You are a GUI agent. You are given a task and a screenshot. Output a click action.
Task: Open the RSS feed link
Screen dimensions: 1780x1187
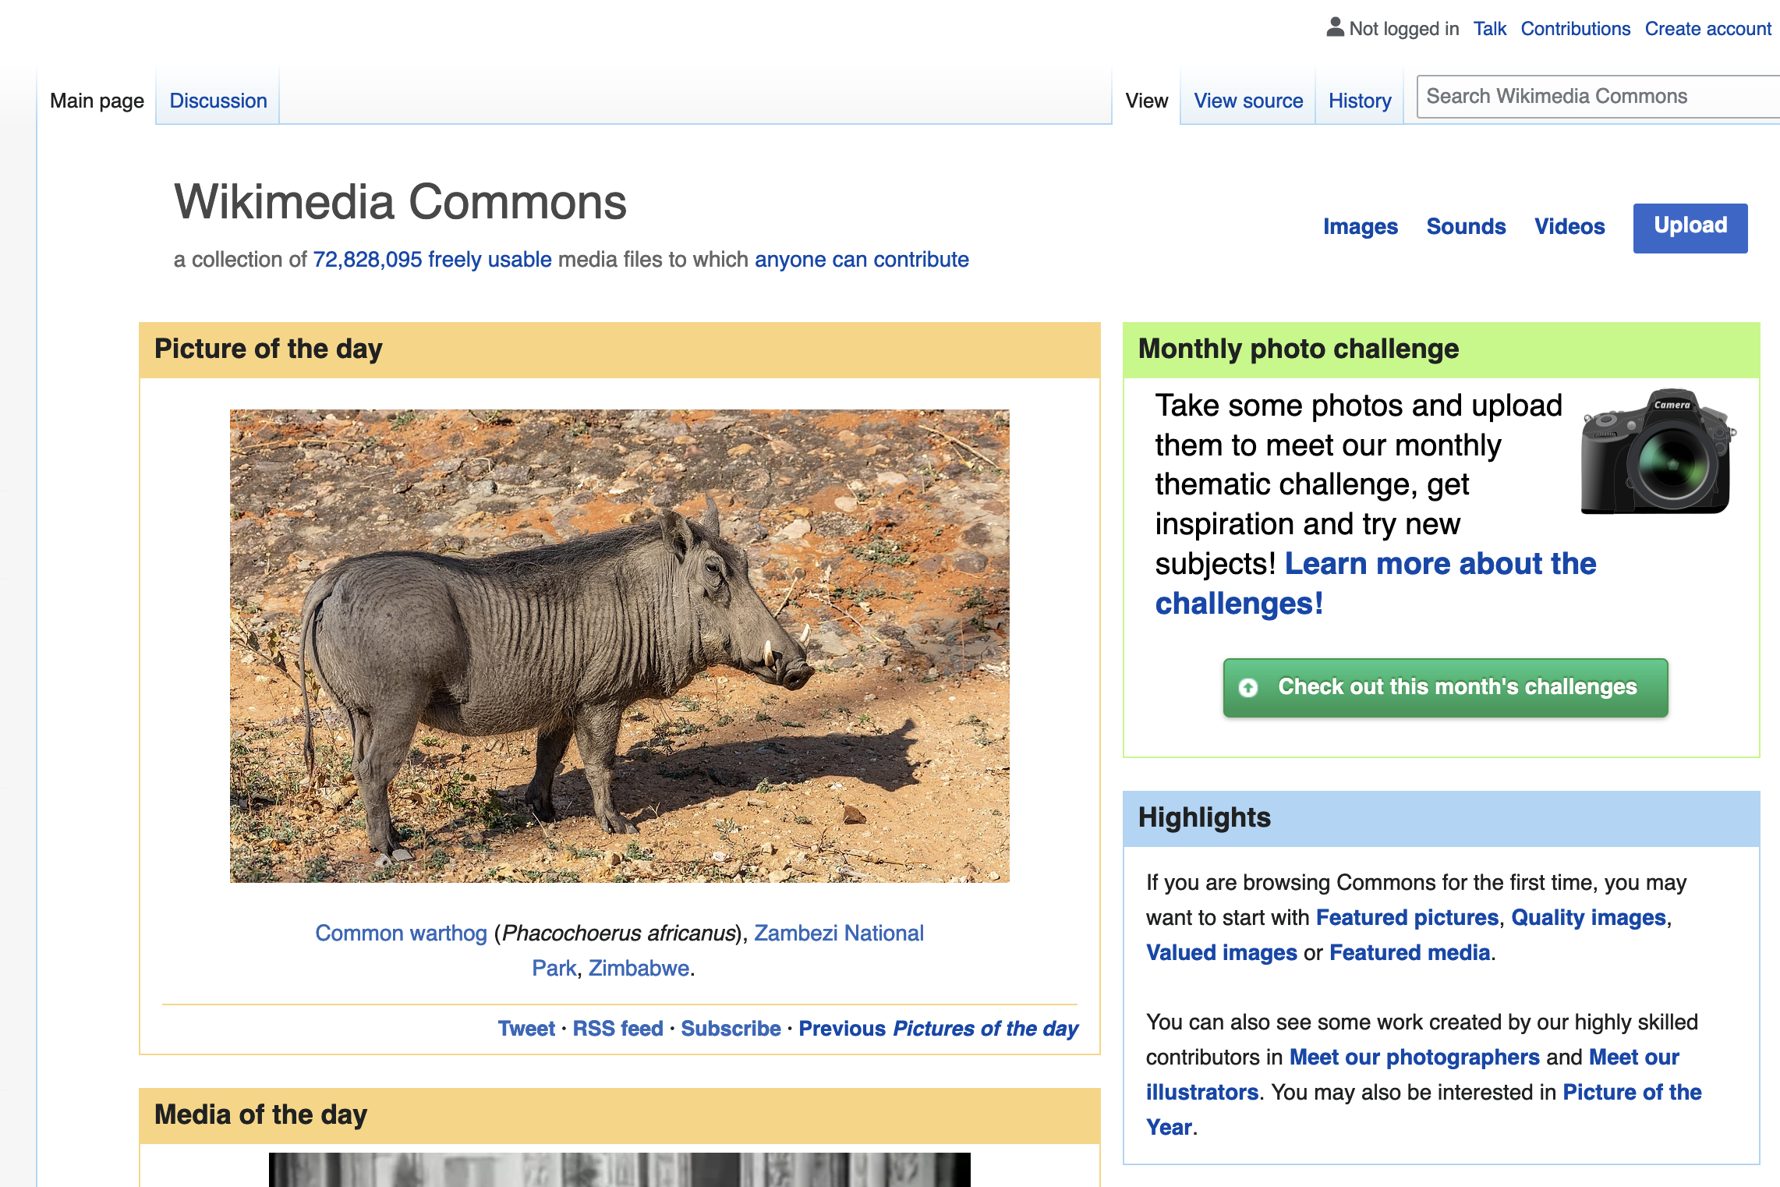[618, 1029]
